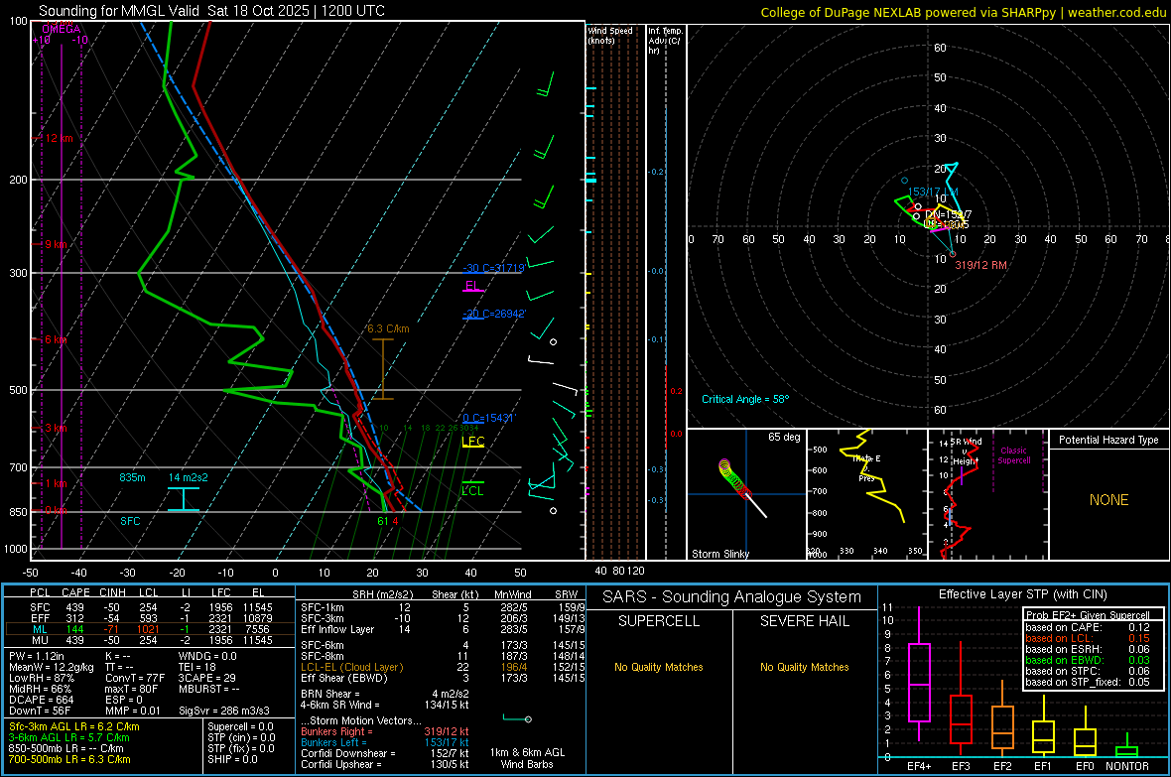Select the "MU" parcel row
The width and height of the screenshot is (1171, 777).
pos(150,639)
